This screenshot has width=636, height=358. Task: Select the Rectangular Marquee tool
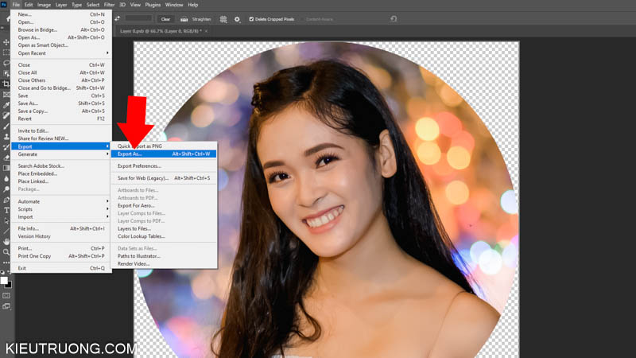click(6, 53)
